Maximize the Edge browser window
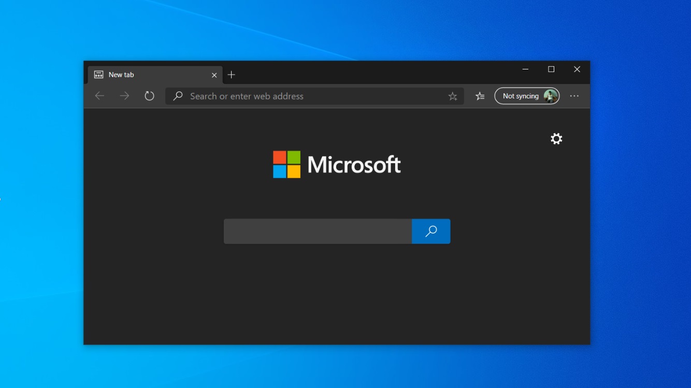The width and height of the screenshot is (691, 388). coord(551,69)
